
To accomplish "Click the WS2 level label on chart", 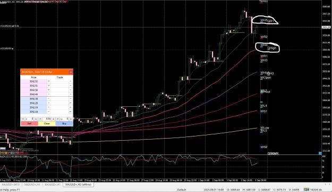I will tap(263, 147).
